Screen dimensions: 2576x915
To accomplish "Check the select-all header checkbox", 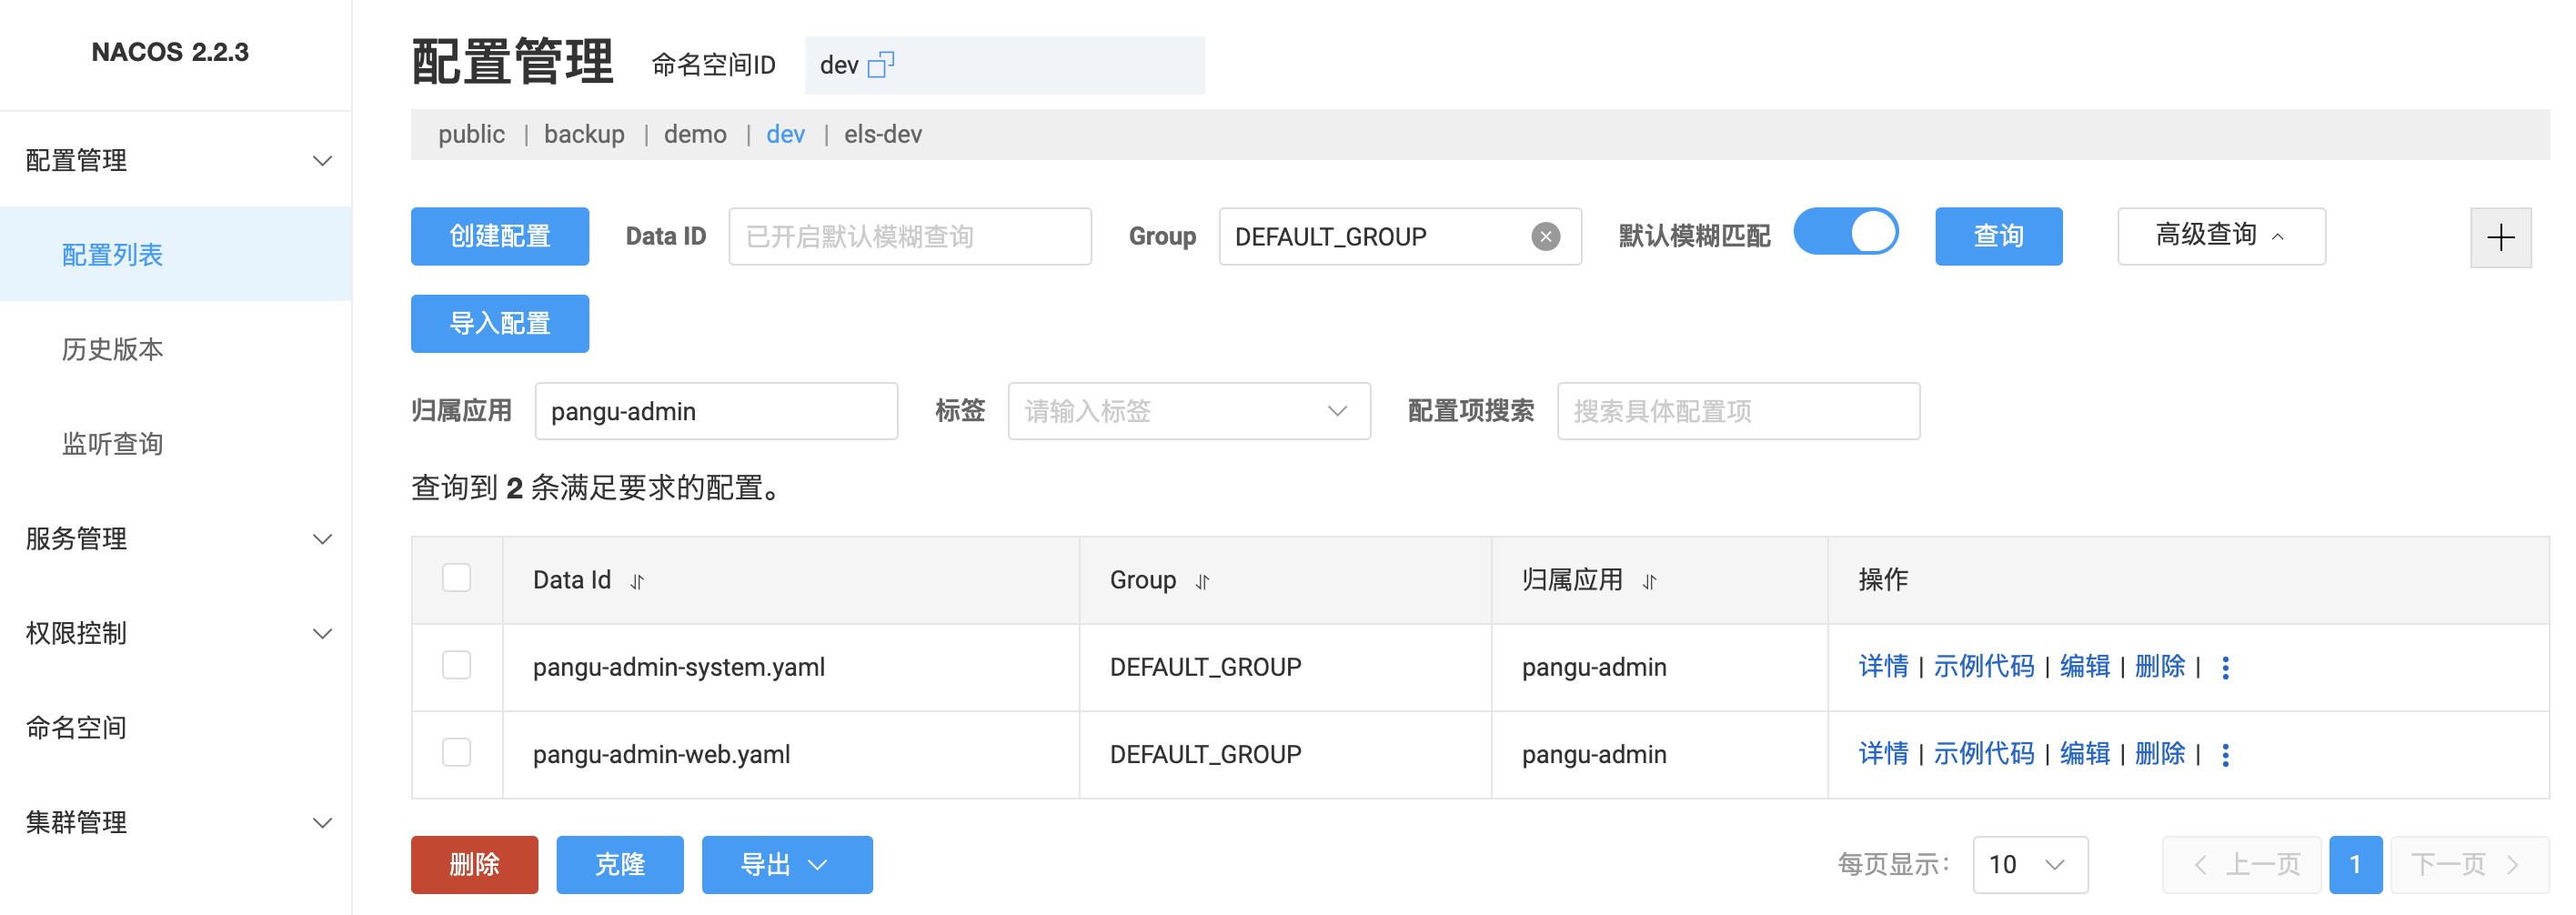I will point(456,578).
